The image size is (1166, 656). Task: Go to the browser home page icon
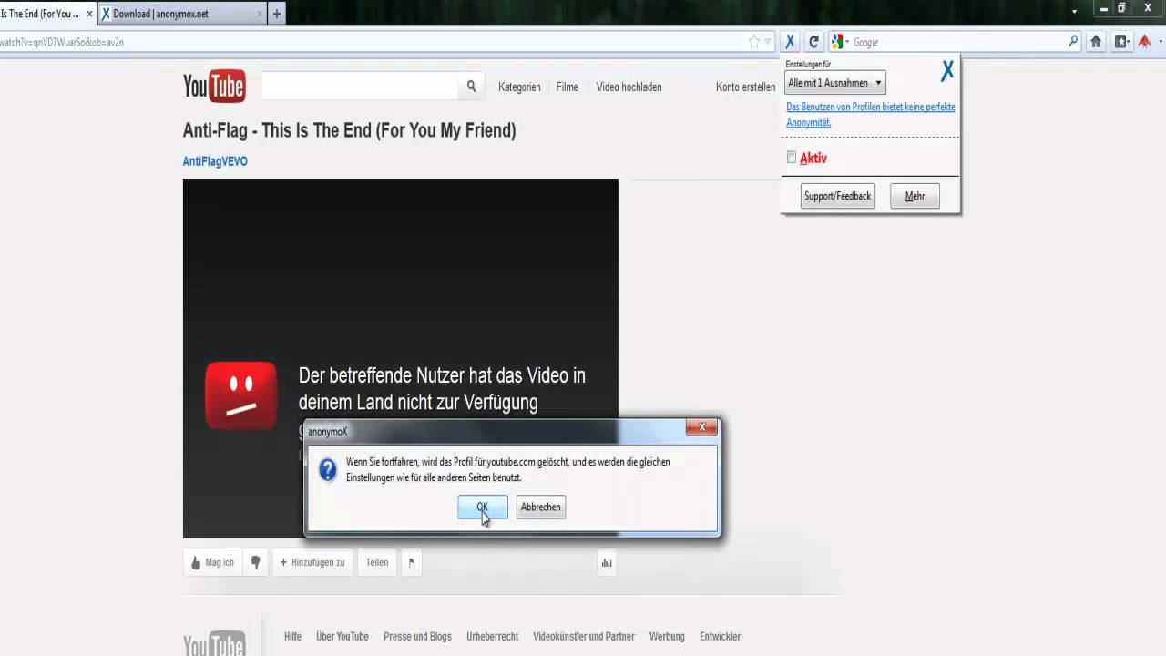tap(1096, 42)
